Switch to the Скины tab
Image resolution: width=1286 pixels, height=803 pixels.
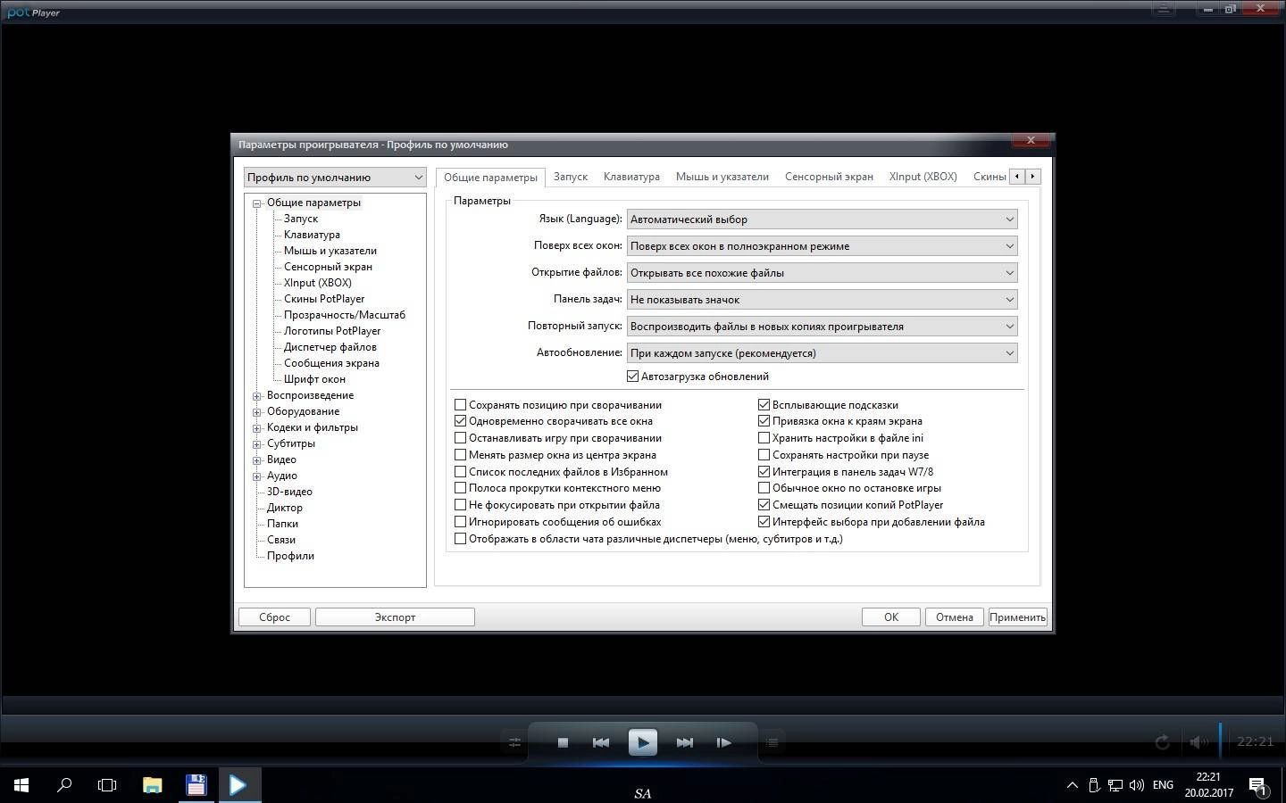coord(989,177)
